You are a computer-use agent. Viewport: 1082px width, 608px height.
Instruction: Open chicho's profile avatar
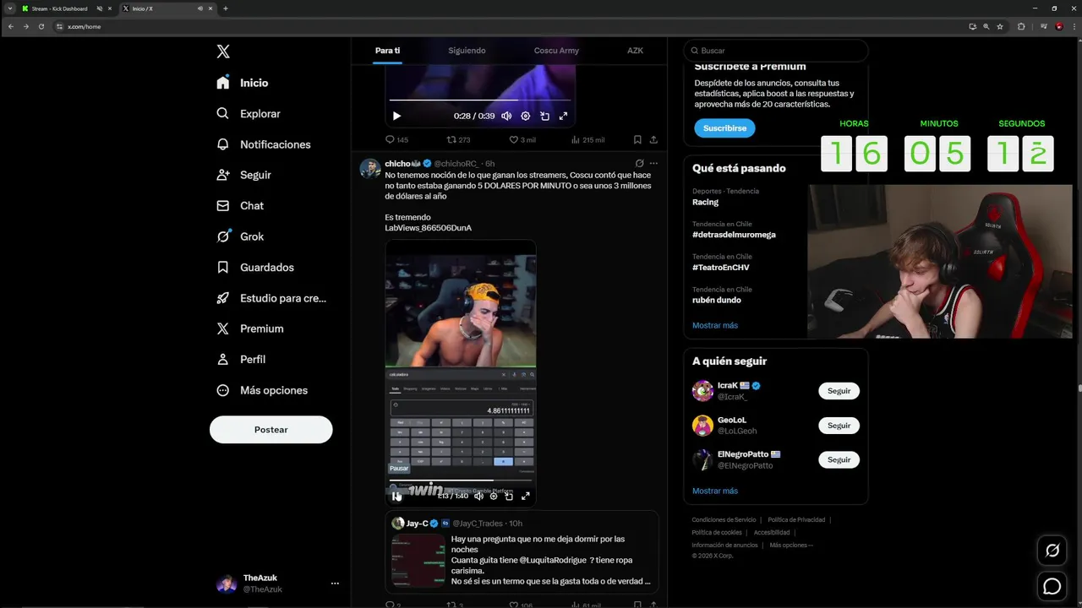[369, 168]
